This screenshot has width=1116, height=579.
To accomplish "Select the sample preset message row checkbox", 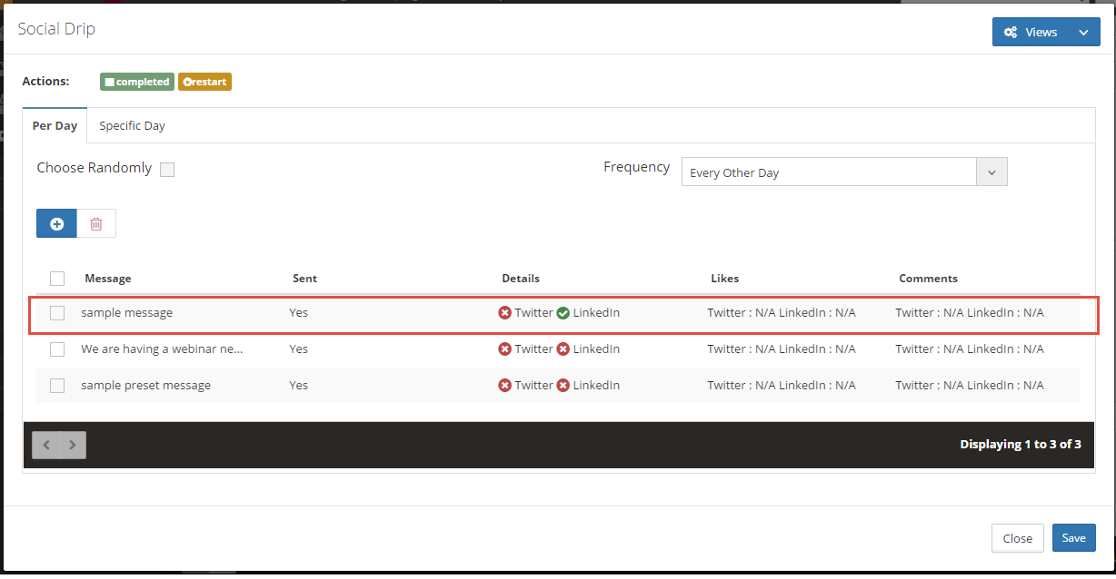I will (x=57, y=386).
